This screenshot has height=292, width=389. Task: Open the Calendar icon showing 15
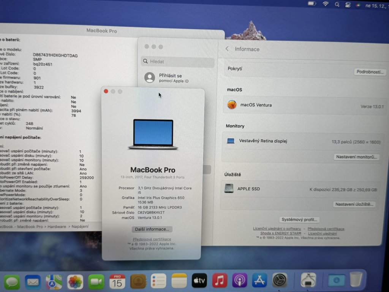click(117, 282)
